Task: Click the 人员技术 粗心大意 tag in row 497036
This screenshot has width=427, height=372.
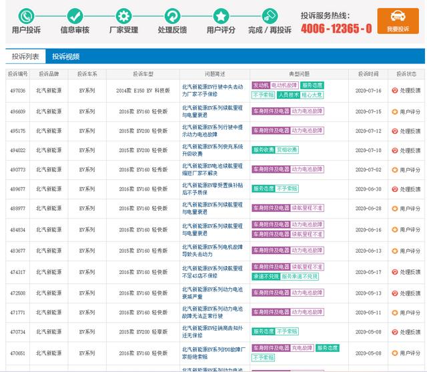Action: pos(300,95)
